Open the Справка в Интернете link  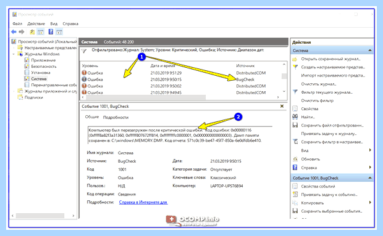[143, 202]
